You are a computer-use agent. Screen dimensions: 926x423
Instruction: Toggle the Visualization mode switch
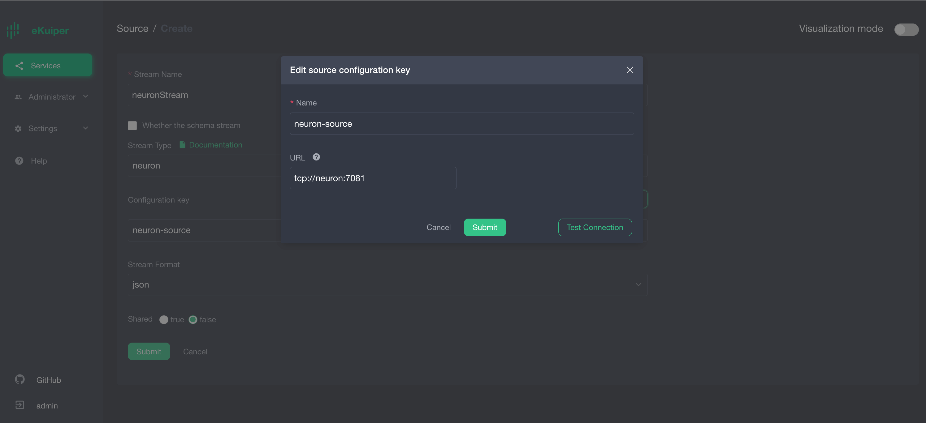(906, 29)
